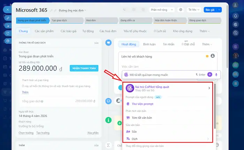Click the quote icon beside Tóm tắt văn bản
244x150 pixels.
click(x=128, y=118)
